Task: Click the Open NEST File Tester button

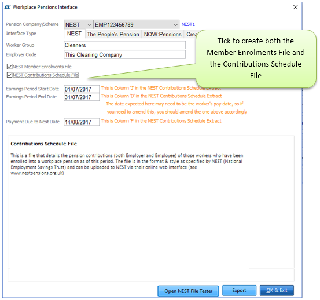Action: [x=188, y=291]
